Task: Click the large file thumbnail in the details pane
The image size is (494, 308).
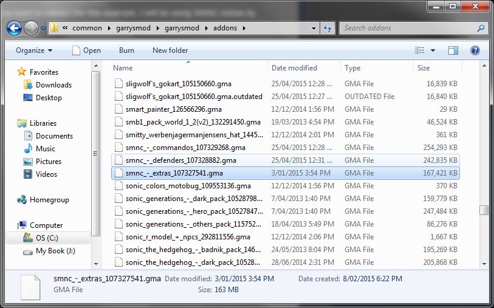Action: click(30, 287)
